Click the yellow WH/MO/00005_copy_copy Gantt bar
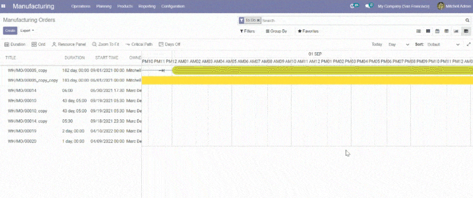This screenshot has height=198, width=473. coord(307,80)
